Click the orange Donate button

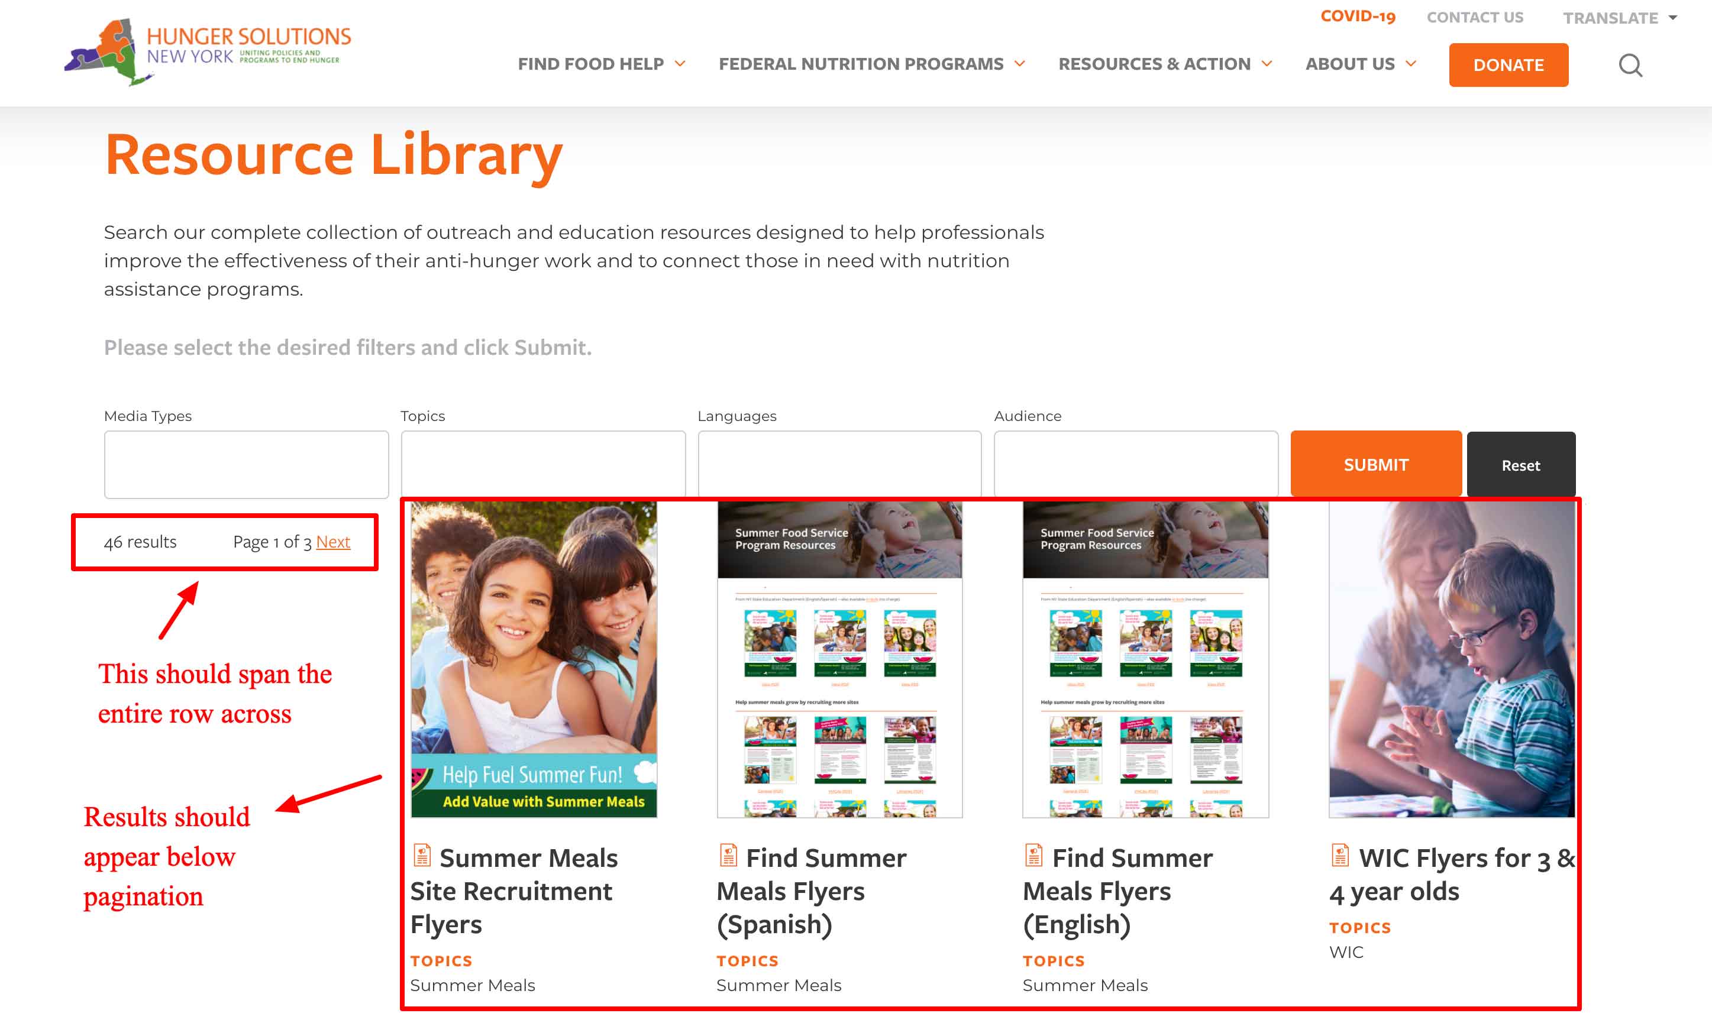click(1508, 65)
